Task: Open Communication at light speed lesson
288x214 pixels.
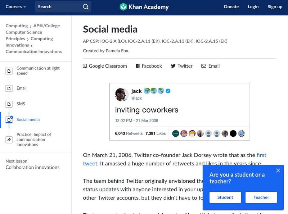Action: tap(38, 71)
